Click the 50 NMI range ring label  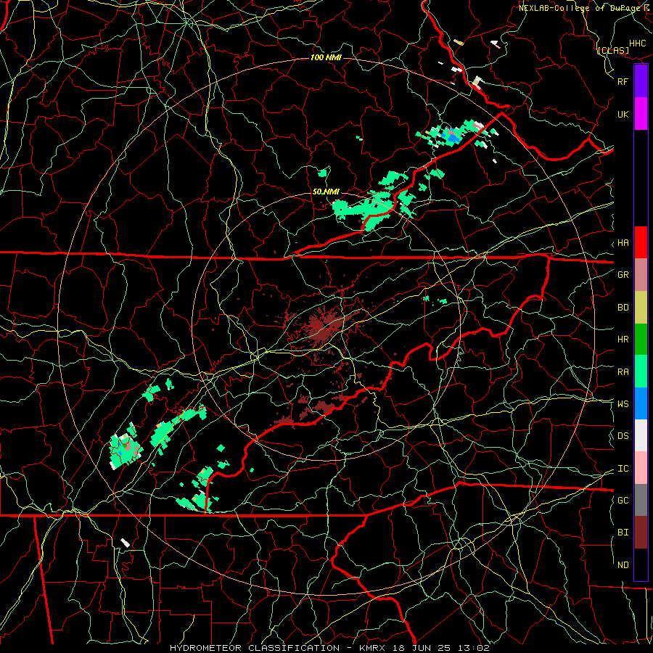(326, 192)
